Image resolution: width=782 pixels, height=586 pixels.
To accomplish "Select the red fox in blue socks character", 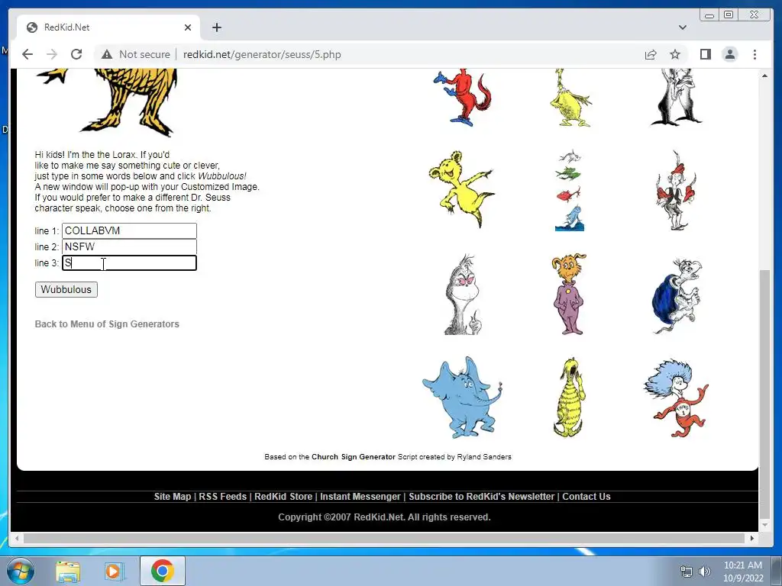I will click(463, 97).
